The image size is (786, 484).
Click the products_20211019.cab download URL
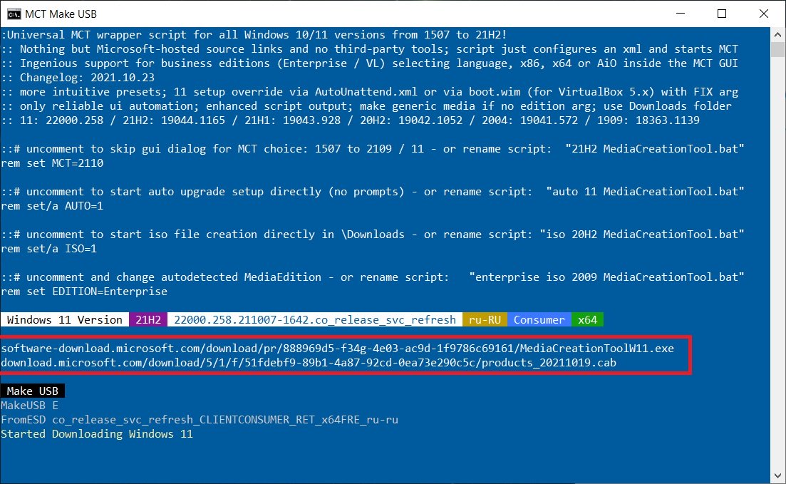309,363
